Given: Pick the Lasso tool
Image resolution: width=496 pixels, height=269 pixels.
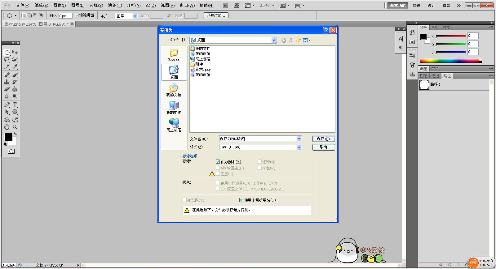Looking at the screenshot, I should click(x=7, y=59).
